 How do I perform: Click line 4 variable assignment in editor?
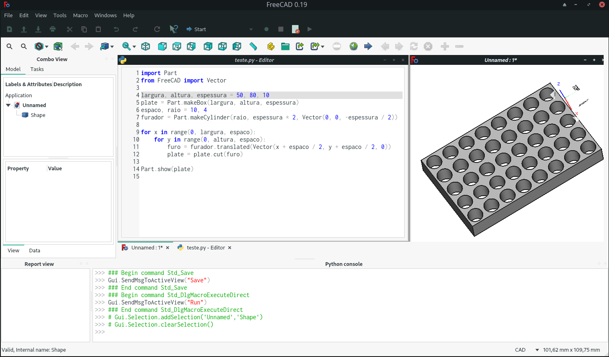pos(185,95)
